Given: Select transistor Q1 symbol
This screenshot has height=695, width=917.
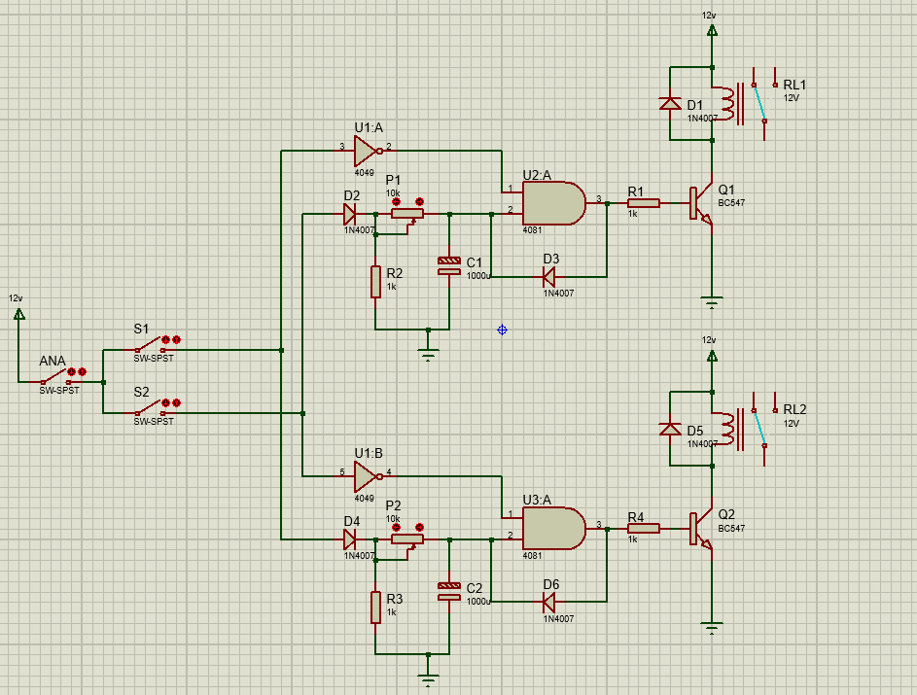Looking at the screenshot, I should tap(700, 203).
